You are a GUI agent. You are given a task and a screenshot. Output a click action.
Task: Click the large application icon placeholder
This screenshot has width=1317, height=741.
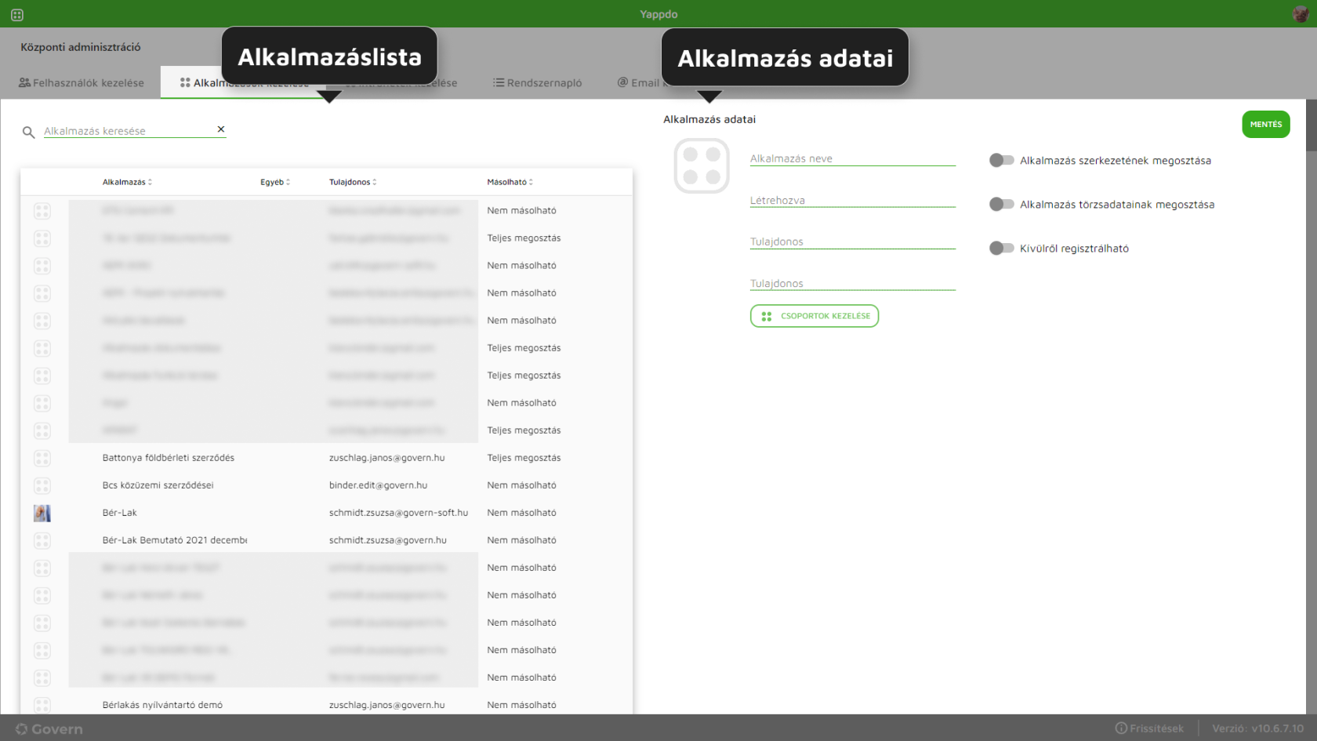702,166
